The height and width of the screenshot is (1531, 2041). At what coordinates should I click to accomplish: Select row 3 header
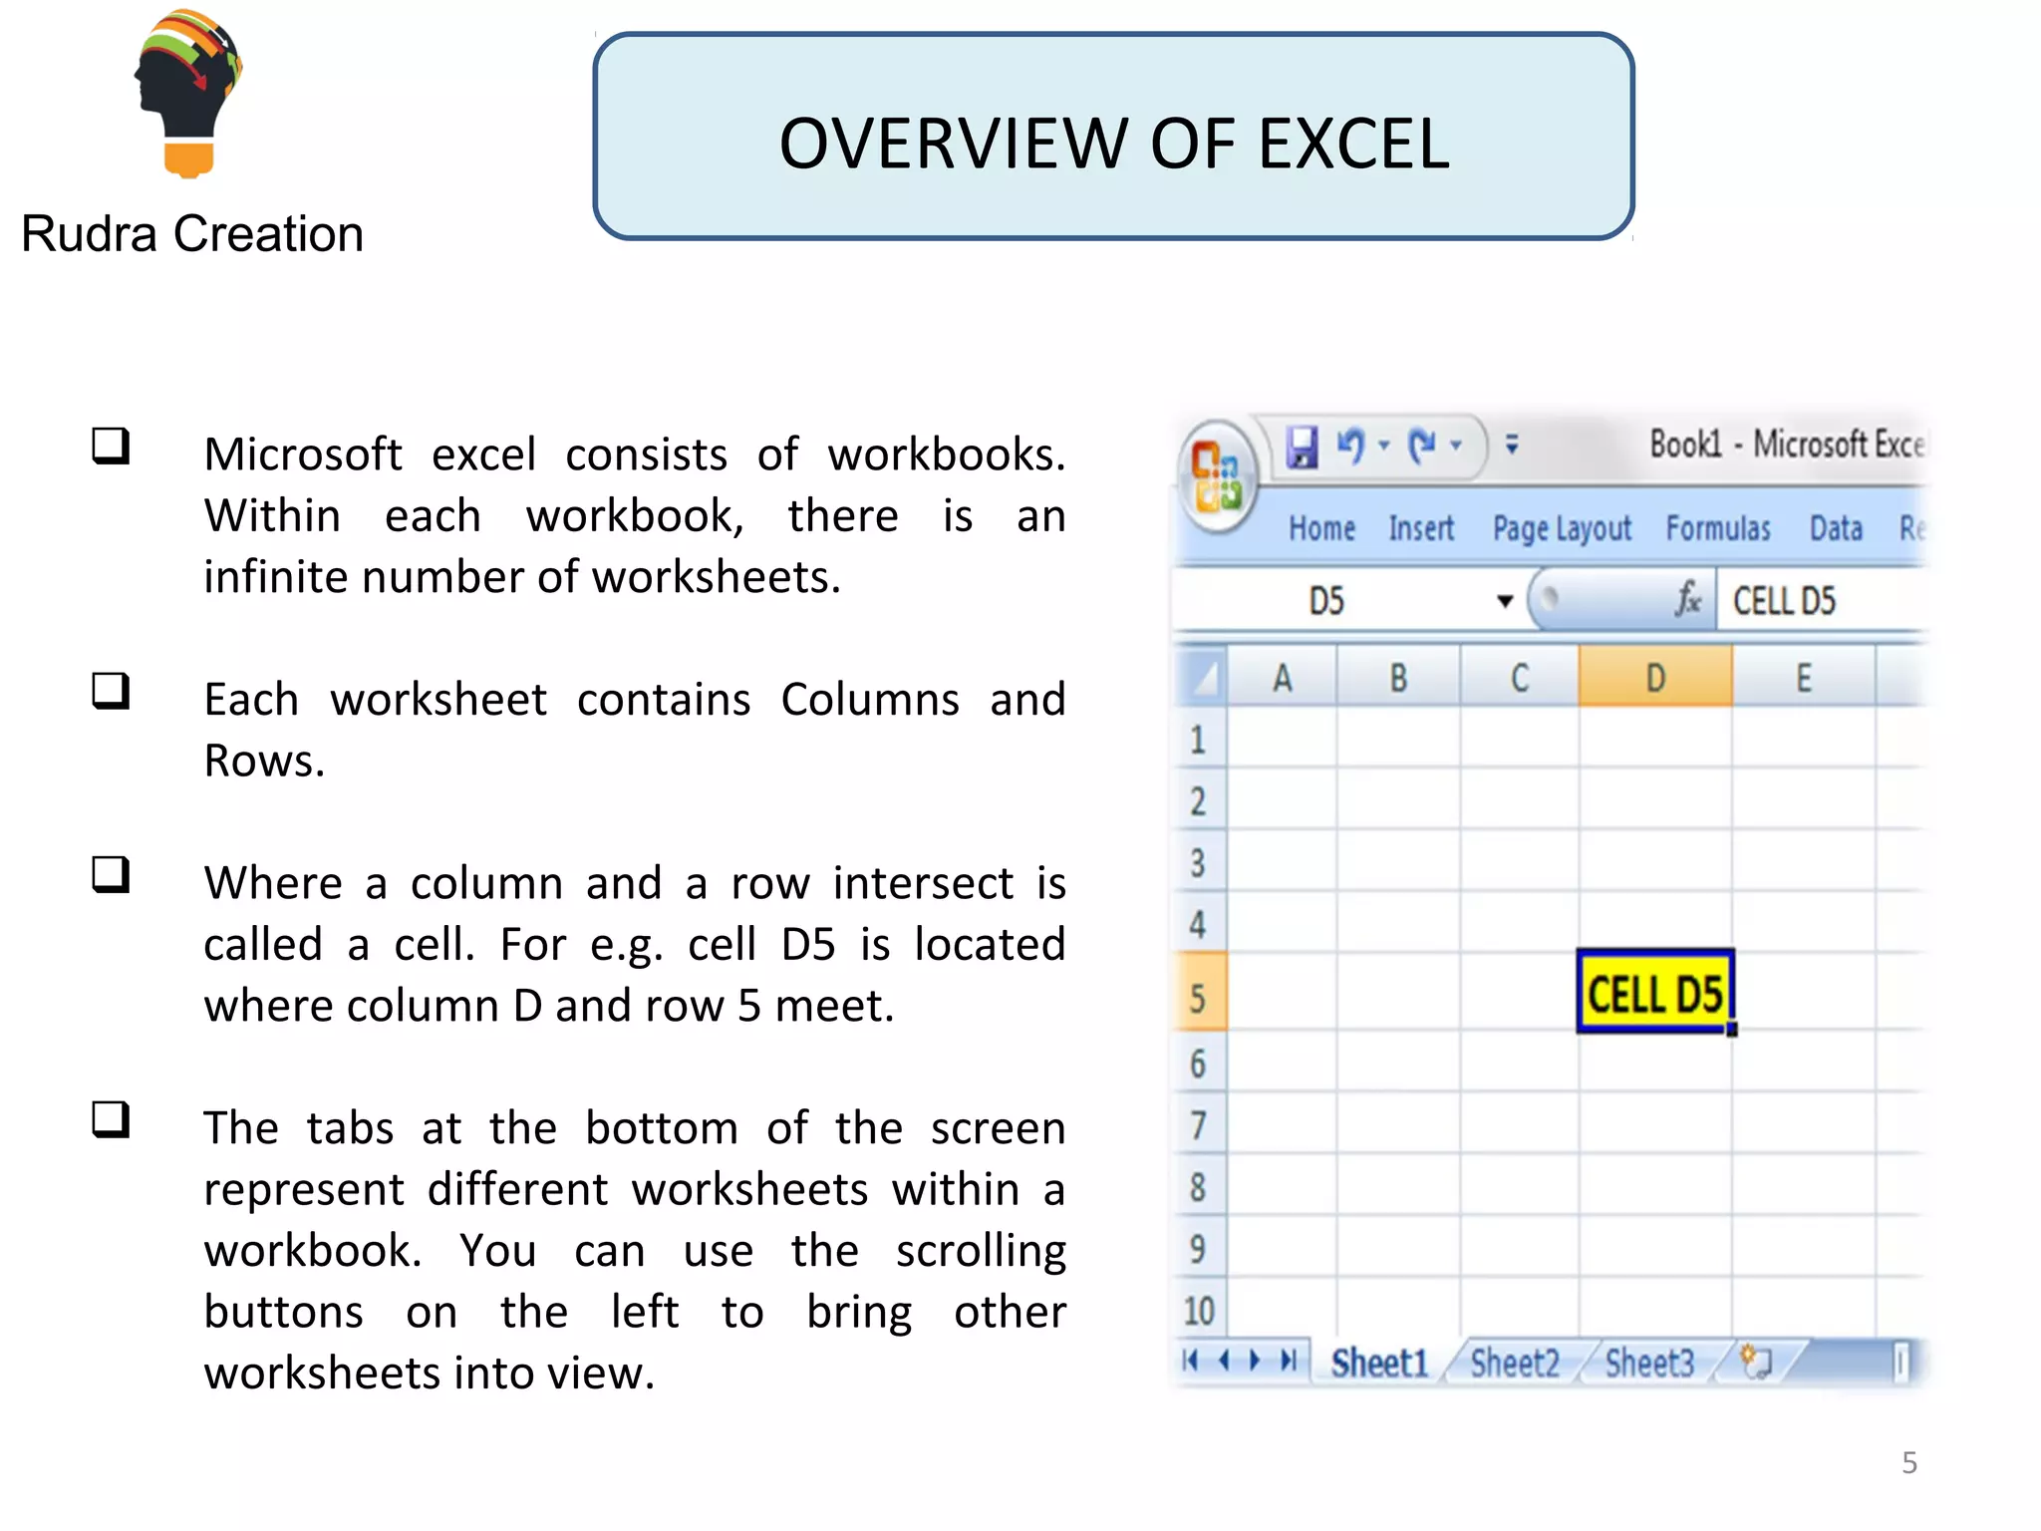coord(1200,862)
